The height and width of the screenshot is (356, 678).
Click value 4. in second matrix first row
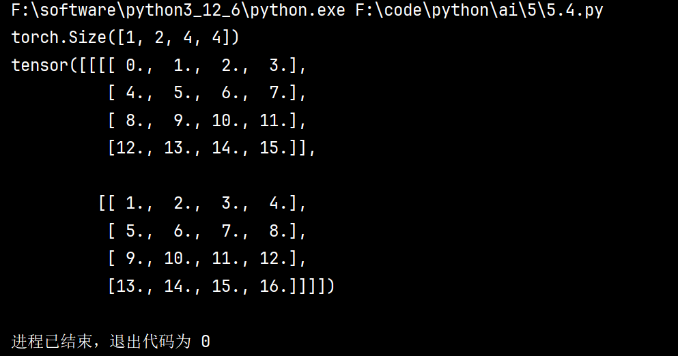279,203
